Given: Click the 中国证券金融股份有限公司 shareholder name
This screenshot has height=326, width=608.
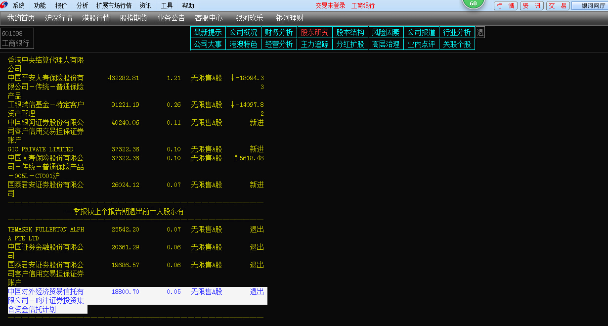Looking at the screenshot, I should click(46, 251).
